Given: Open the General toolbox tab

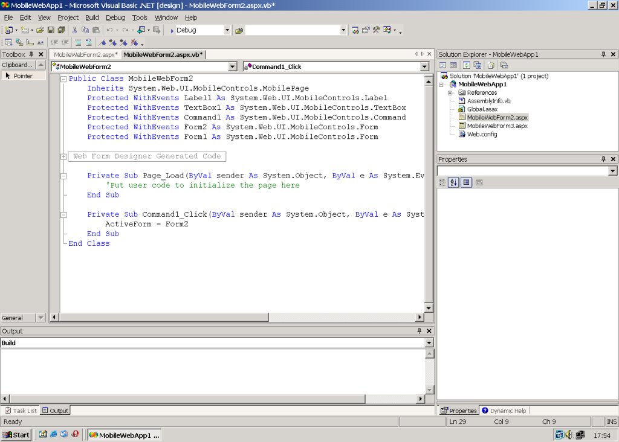Looking at the screenshot, I should tap(18, 318).
